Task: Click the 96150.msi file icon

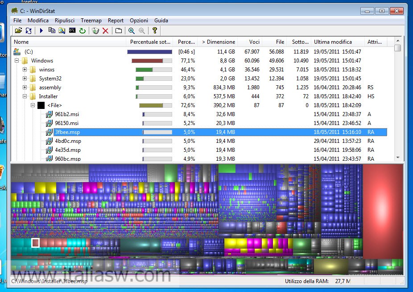Action: tap(49, 123)
